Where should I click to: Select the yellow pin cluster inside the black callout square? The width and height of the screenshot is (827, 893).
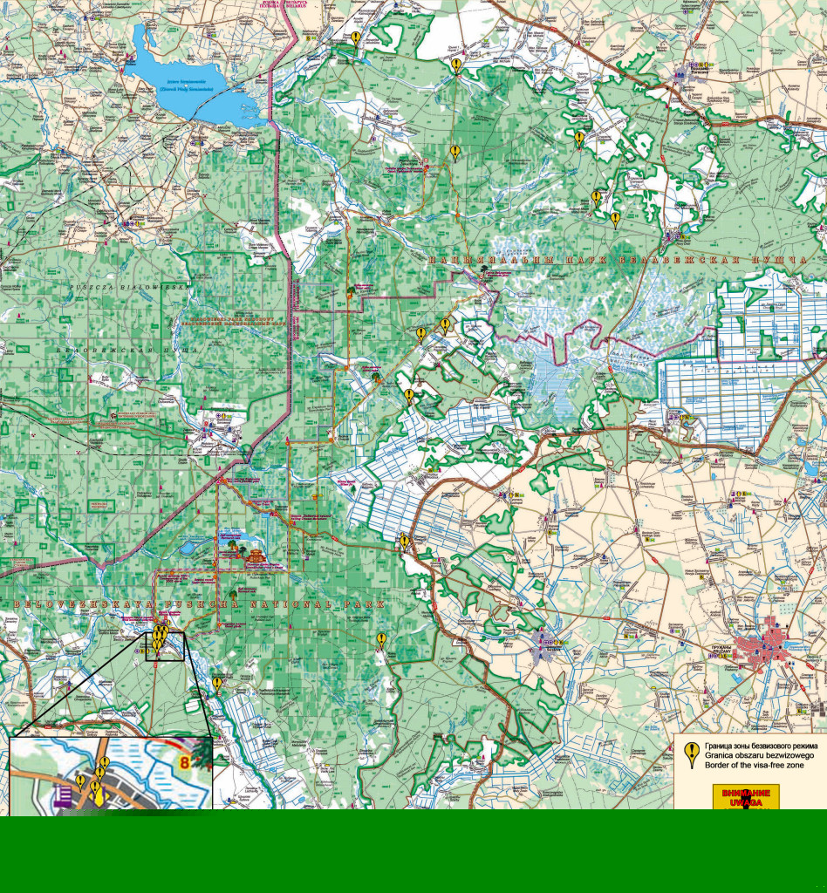point(161,637)
